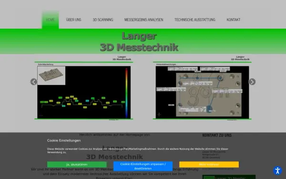286x179 pixels.
Task: Show previous slide with left arrow
Action: tap(34, 82)
